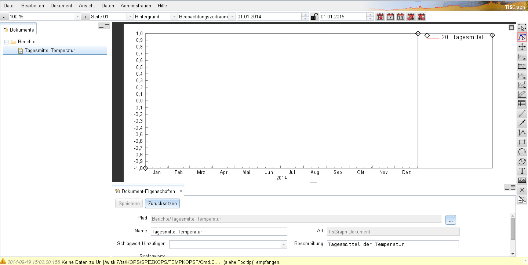This screenshot has width=528, height=265.
Task: Open the Hintergrund layer dropdown
Action: 174,16
